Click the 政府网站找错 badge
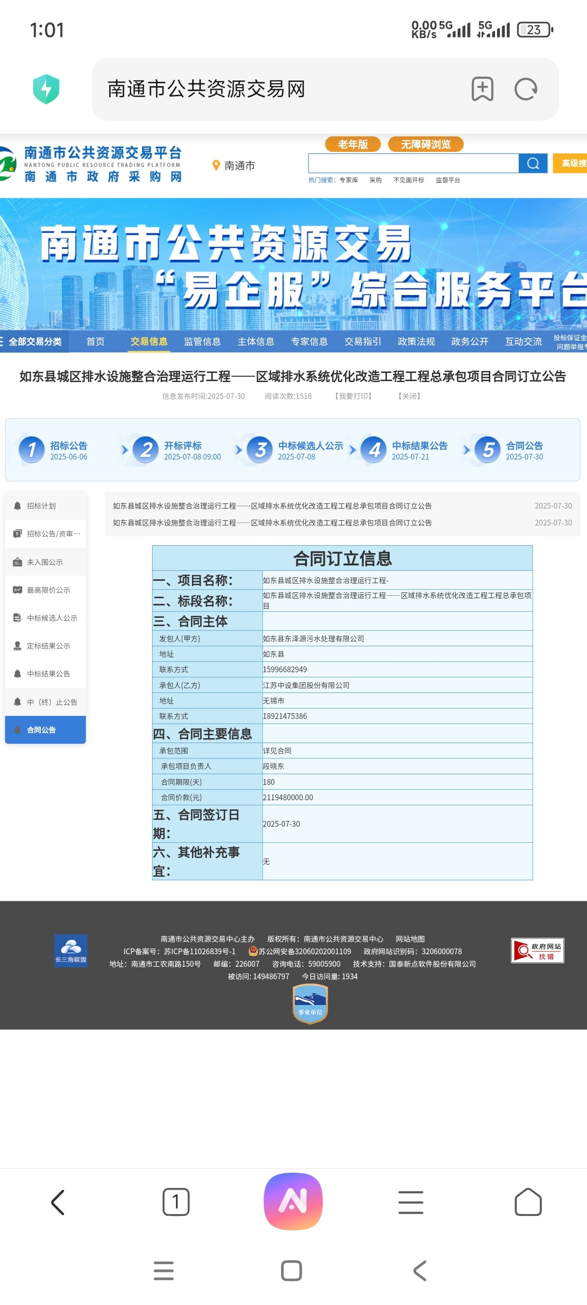The image size is (587, 1305). (537, 950)
